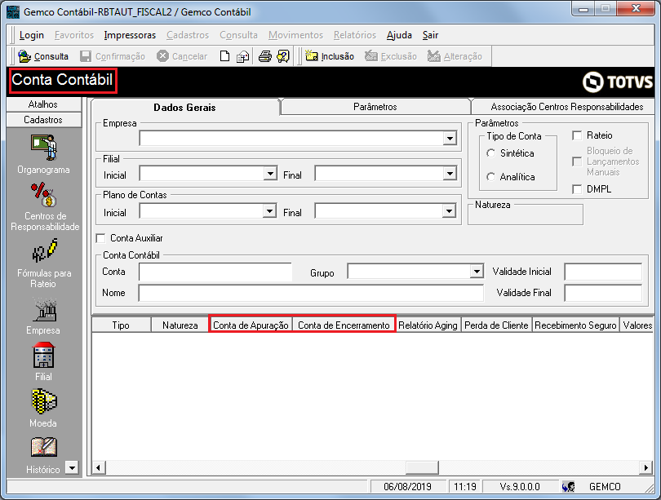Open the Empresa factory icon

tap(43, 310)
